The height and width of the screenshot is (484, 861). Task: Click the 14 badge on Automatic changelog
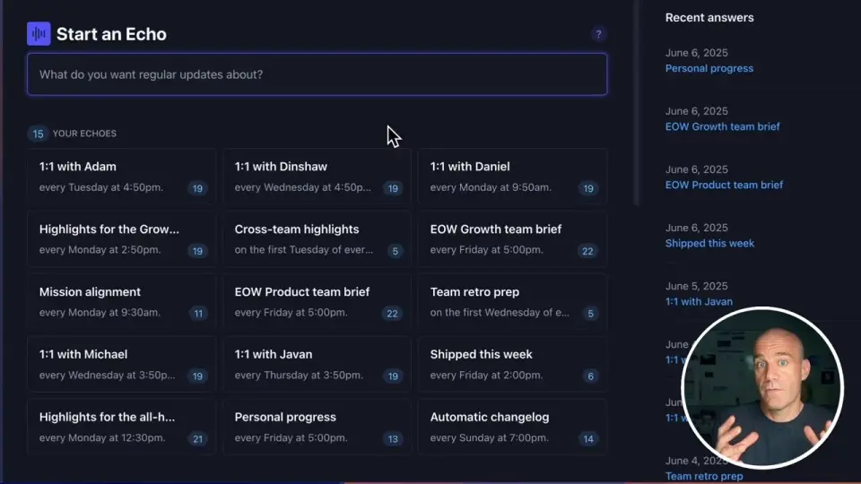(x=588, y=439)
